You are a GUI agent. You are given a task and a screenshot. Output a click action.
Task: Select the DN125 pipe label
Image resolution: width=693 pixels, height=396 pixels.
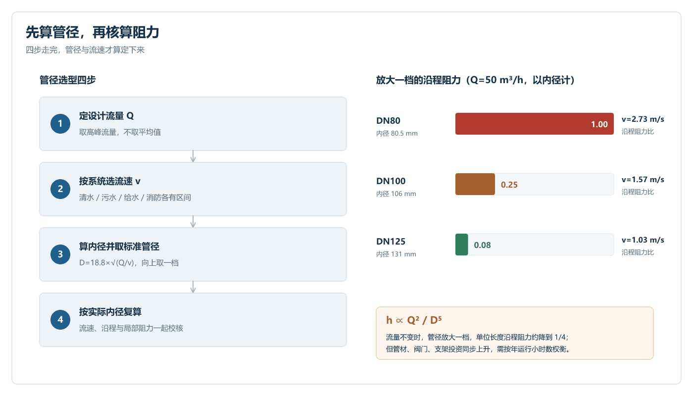pos(391,242)
